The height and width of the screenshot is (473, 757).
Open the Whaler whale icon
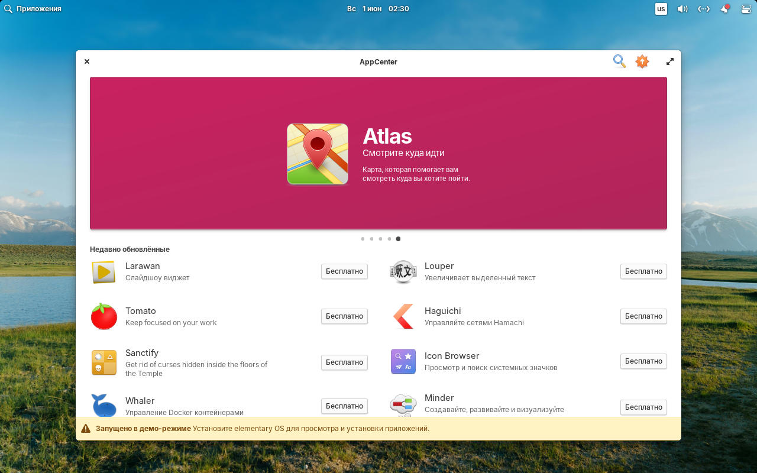pos(104,406)
